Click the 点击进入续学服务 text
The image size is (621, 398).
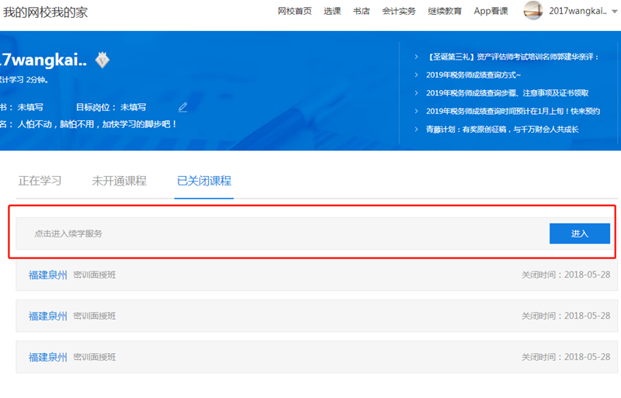[68, 234]
